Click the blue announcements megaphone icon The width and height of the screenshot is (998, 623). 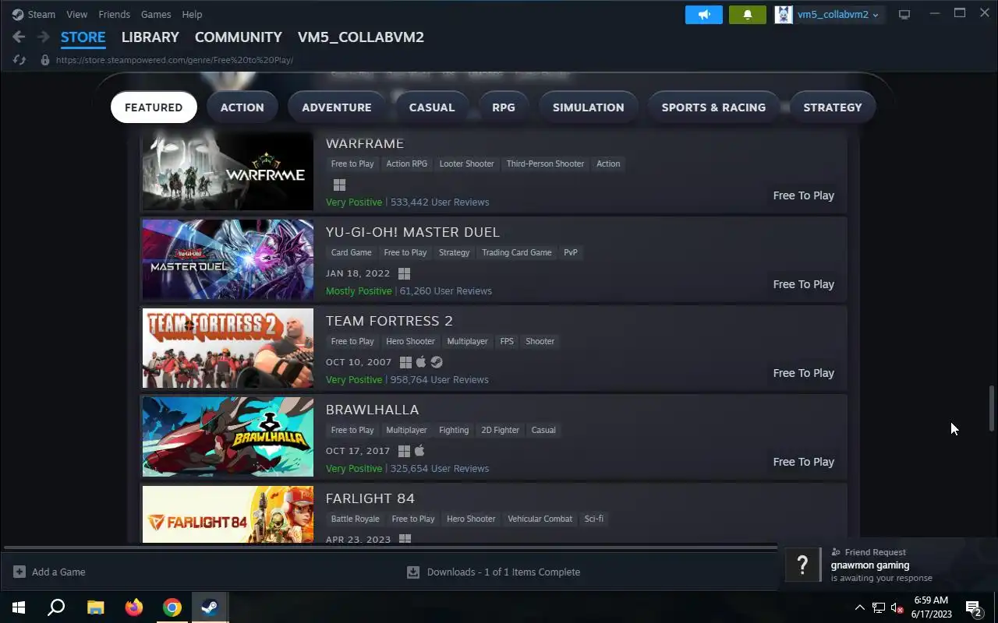coord(704,15)
